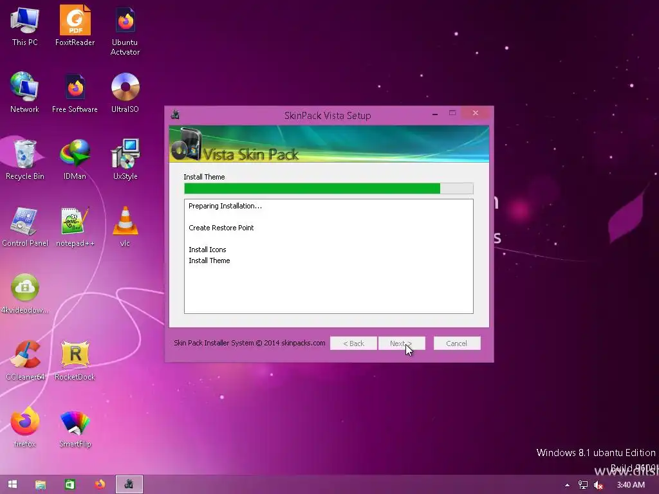659x494 pixels.
Task: Open RocketDock desktop icon
Action: click(x=75, y=360)
